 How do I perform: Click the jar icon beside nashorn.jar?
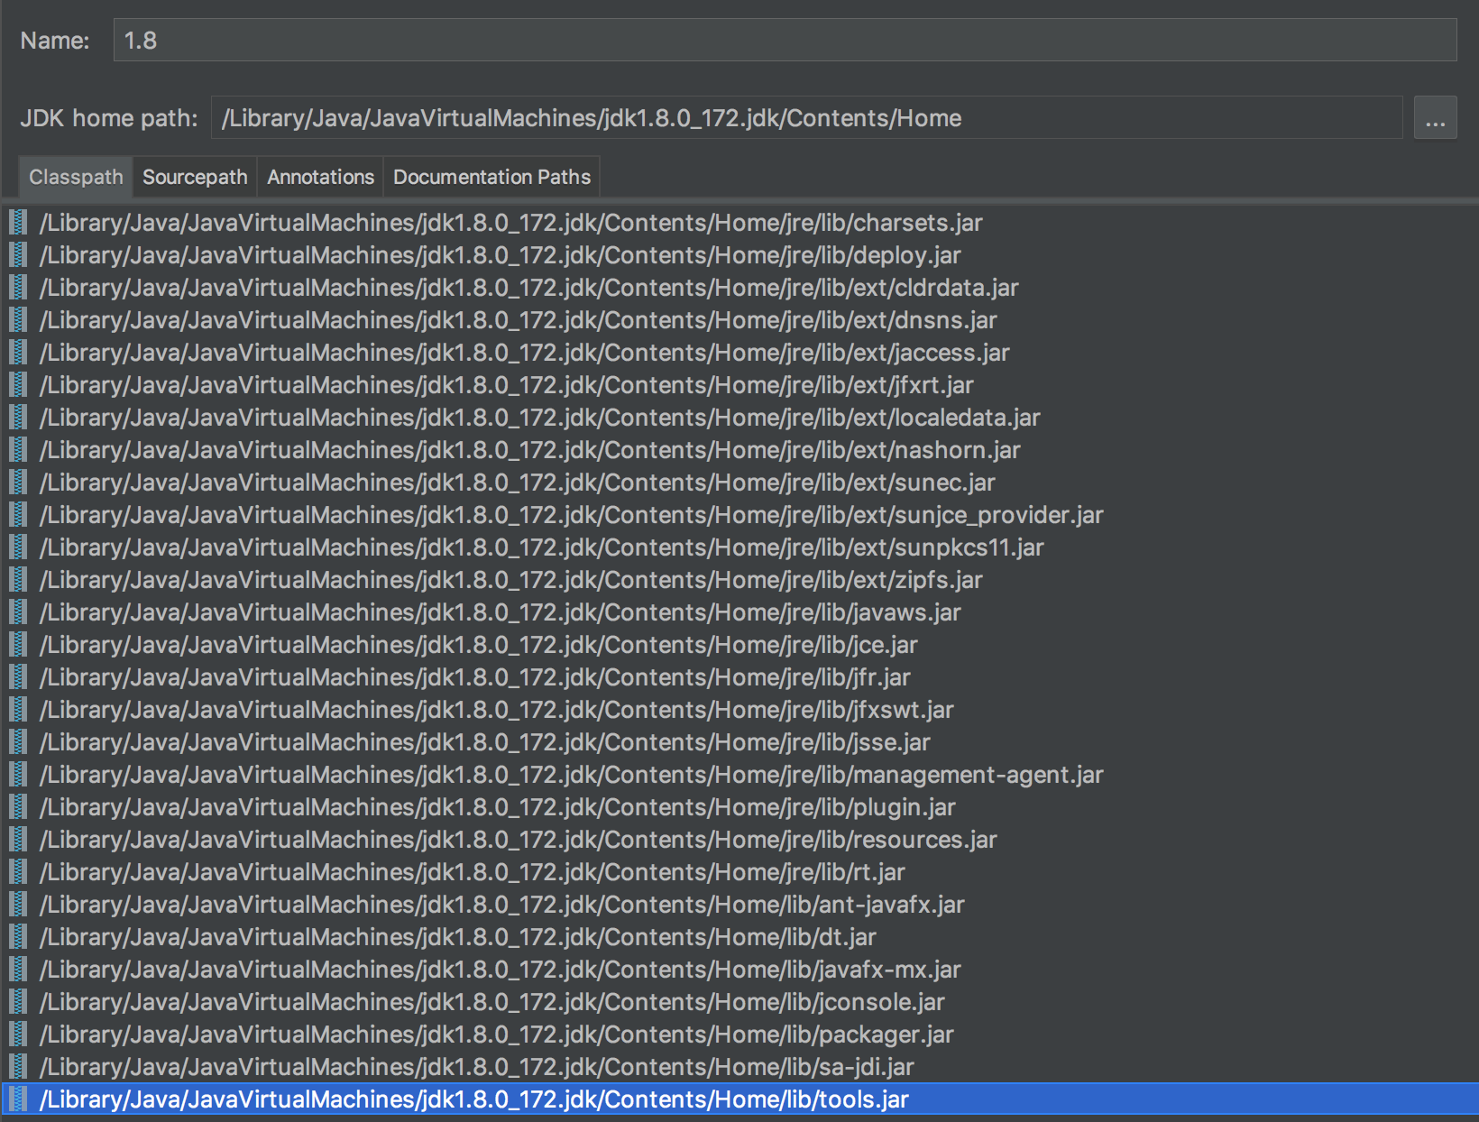click(18, 449)
